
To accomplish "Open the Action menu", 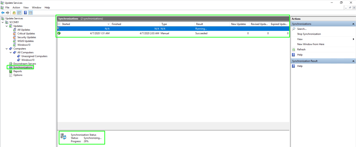I will pos(16,7).
